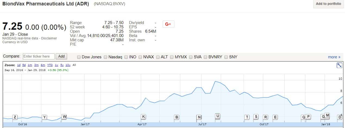Expand chart with the fullscreen icon
The height and width of the screenshot is (128, 345).
pos(339,65)
